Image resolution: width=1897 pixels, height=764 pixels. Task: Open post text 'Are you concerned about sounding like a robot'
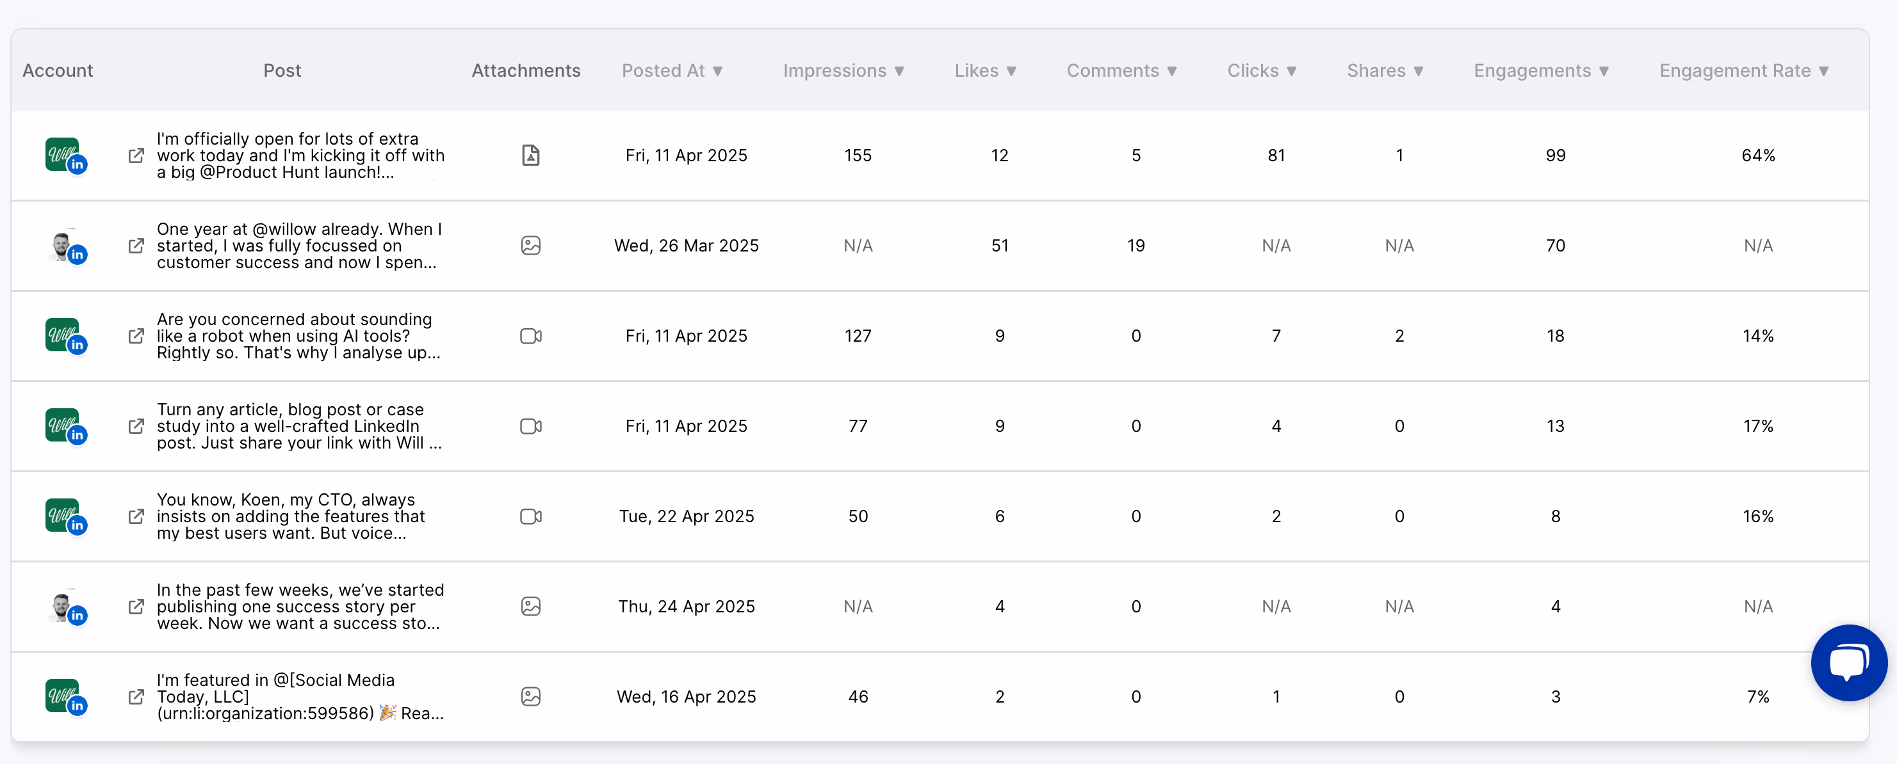point(298,336)
